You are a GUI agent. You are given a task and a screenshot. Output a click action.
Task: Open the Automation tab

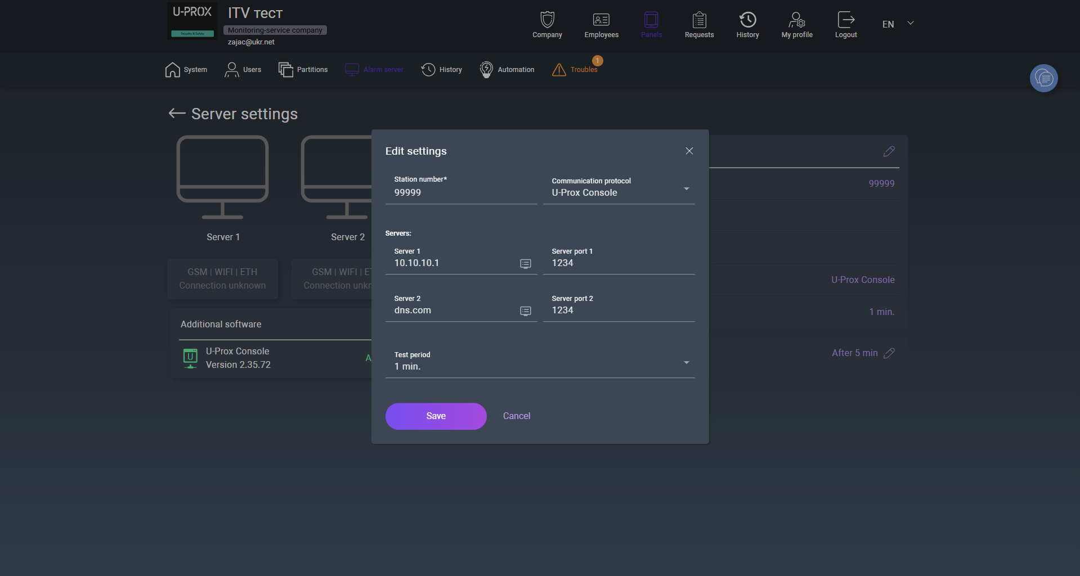[x=507, y=70]
